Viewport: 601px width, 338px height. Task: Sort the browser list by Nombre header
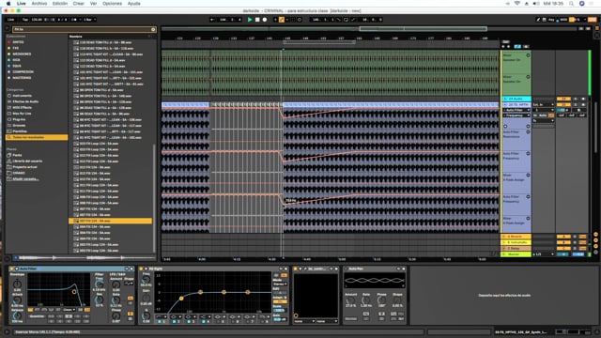coord(76,37)
